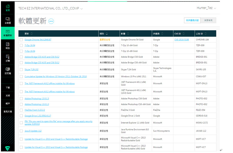Open the Home icon in sidebar
The width and height of the screenshot is (233, 153).
coord(8,8)
